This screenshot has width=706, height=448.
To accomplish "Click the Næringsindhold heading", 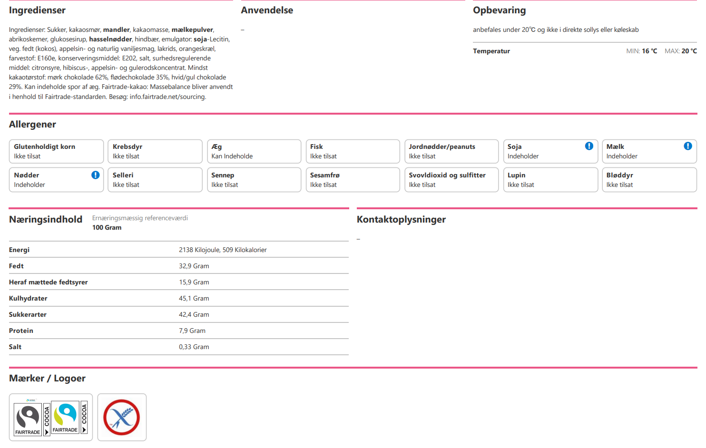I will (46, 219).
